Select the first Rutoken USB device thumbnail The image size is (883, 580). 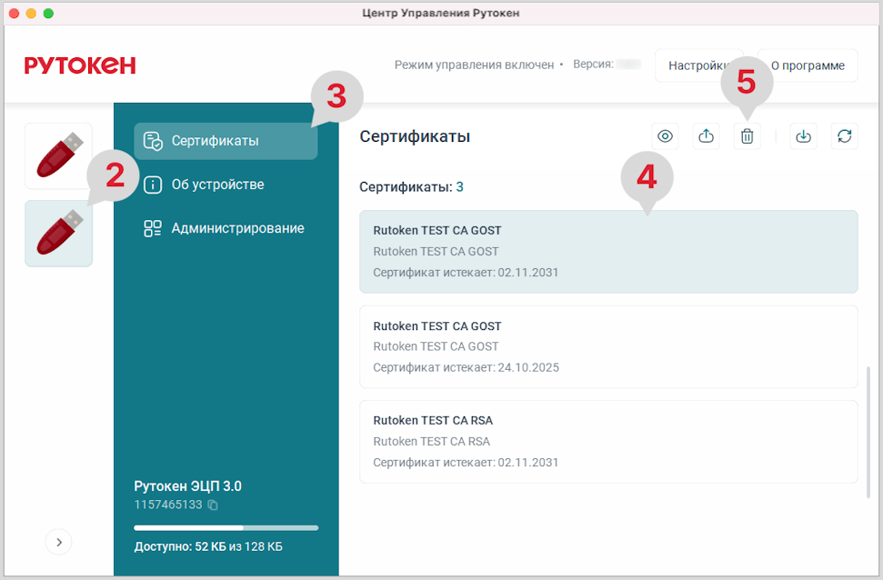pos(59,155)
